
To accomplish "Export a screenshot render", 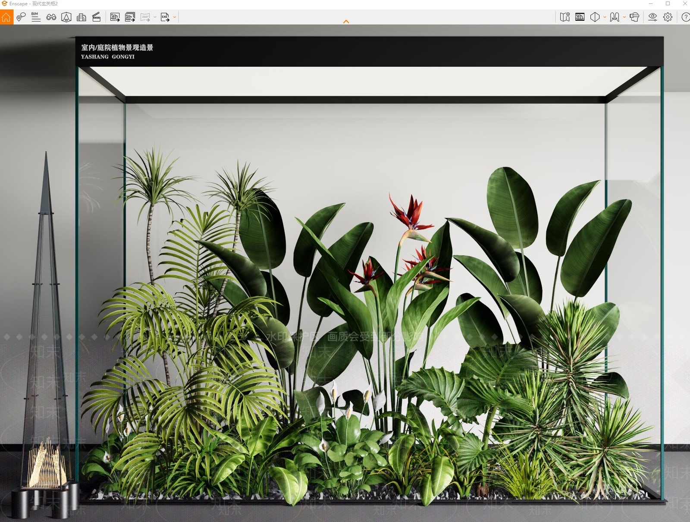I will (x=115, y=17).
